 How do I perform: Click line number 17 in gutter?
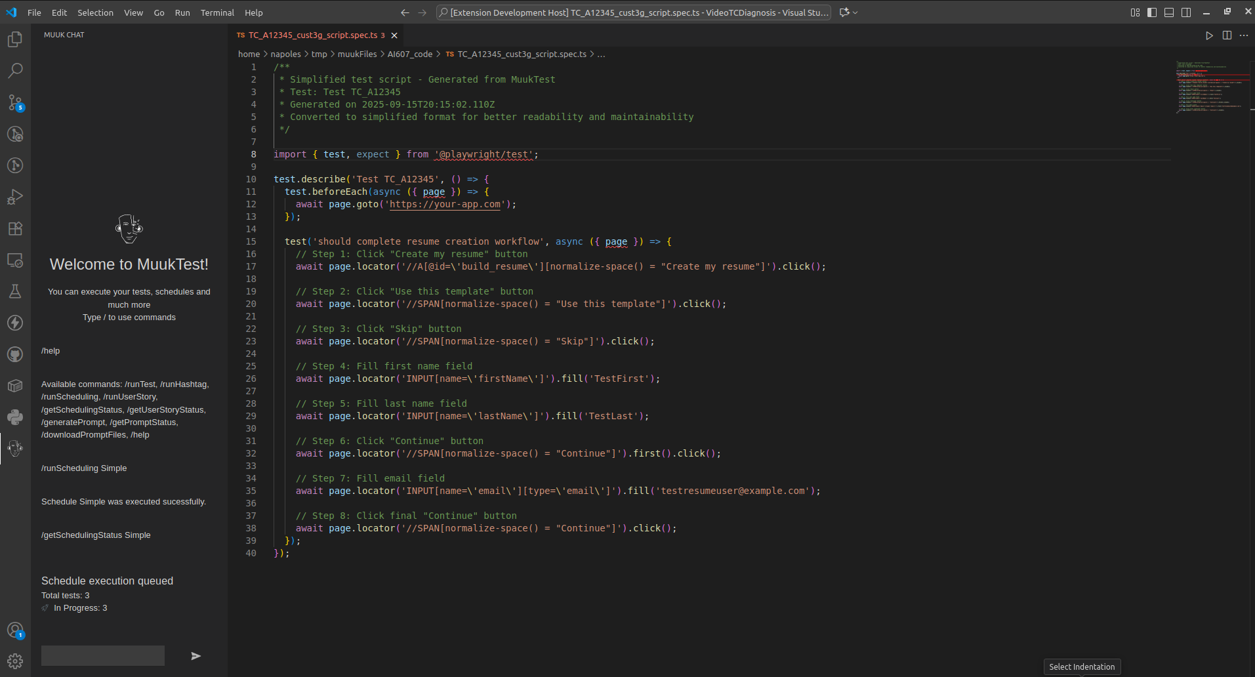point(251,267)
